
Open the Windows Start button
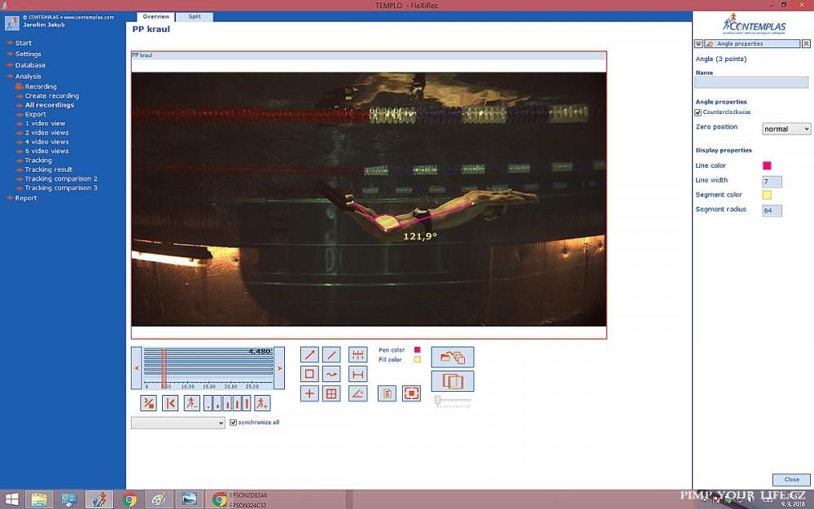11,500
